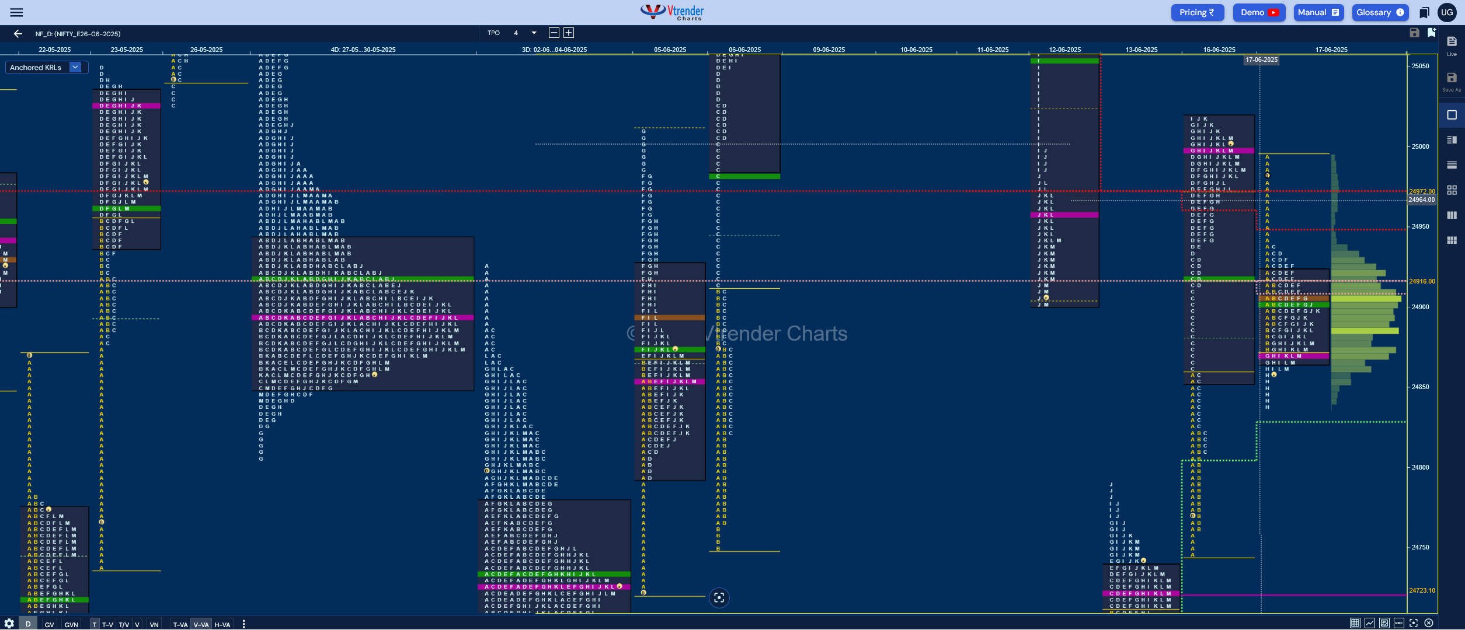Open UG user profile avatar
This screenshot has height=630, width=1465.
point(1447,12)
